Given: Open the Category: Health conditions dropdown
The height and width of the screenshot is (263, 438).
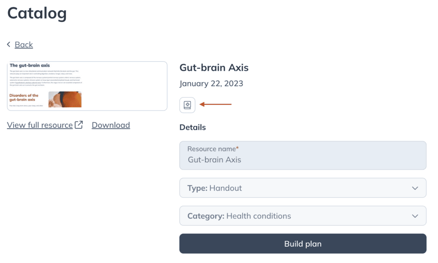Looking at the screenshot, I should (303, 216).
